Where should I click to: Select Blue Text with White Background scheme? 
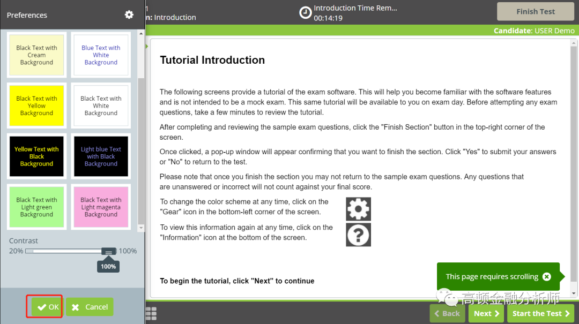point(101,55)
